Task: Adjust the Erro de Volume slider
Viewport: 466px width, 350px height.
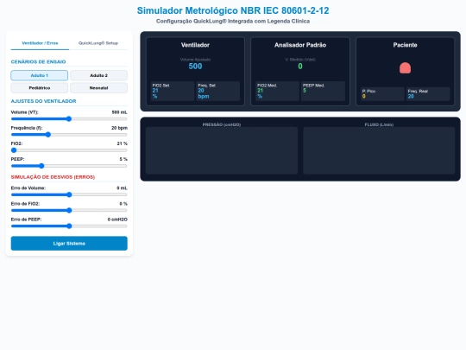Action: coord(69,194)
